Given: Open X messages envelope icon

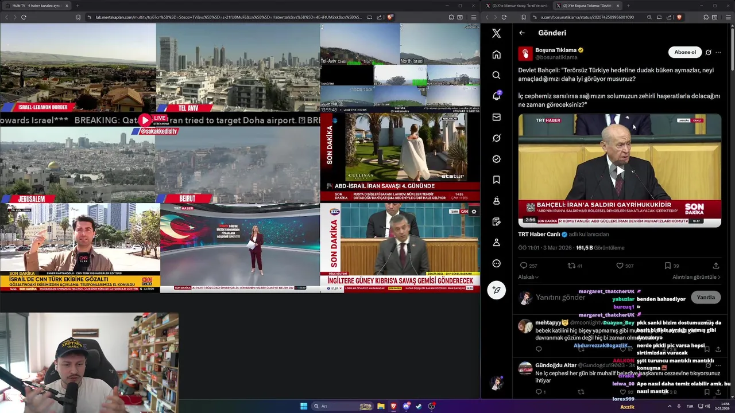Looking at the screenshot, I should pos(496,117).
